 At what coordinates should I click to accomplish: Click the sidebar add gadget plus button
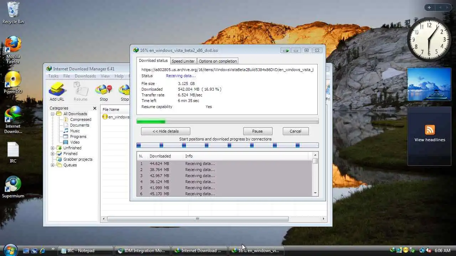(x=429, y=7)
